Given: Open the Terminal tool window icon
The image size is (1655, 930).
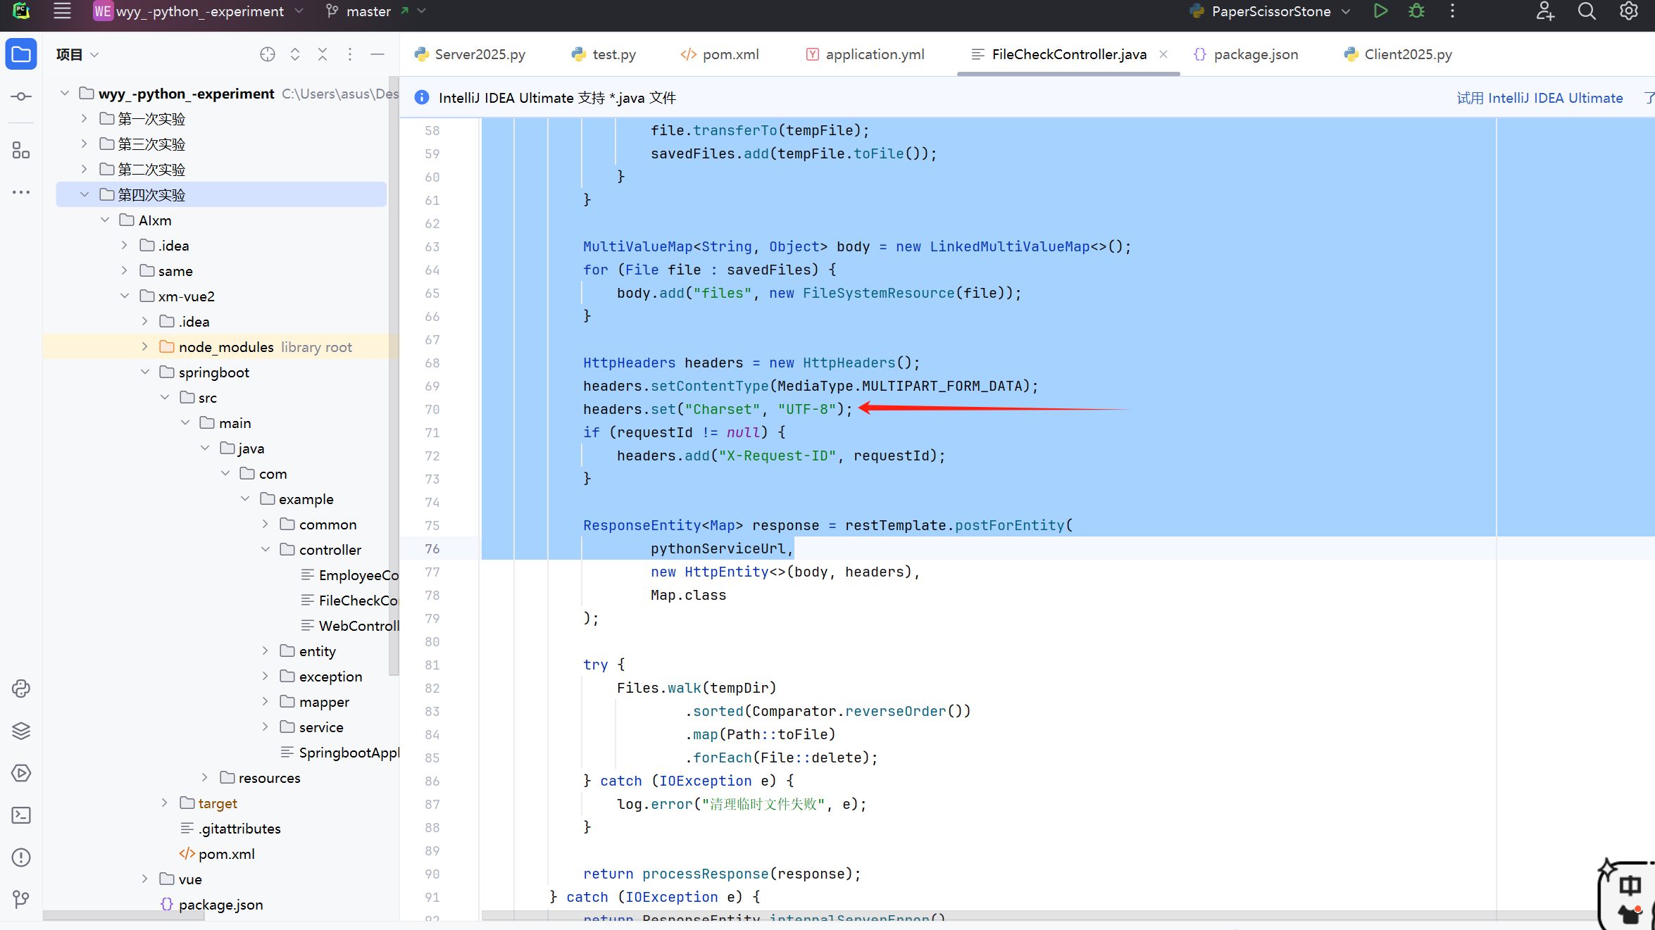Looking at the screenshot, I should pos(21,815).
